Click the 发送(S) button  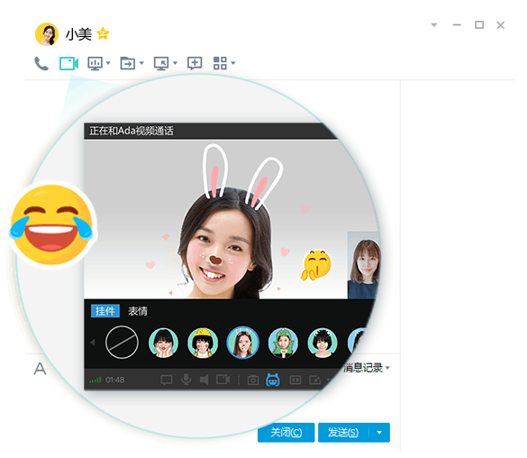pos(343,433)
